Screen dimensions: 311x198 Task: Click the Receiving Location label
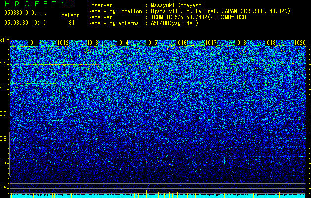tap(115, 11)
